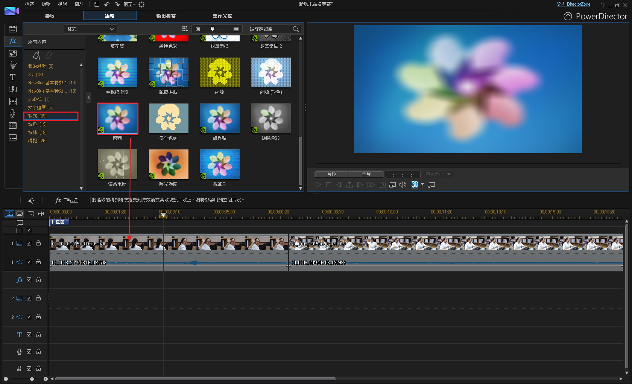632x384 pixels.
Task: Open the Effects Room fx icon
Action: [x=12, y=41]
